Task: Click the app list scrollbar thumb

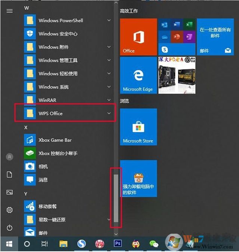Action: 116,198
